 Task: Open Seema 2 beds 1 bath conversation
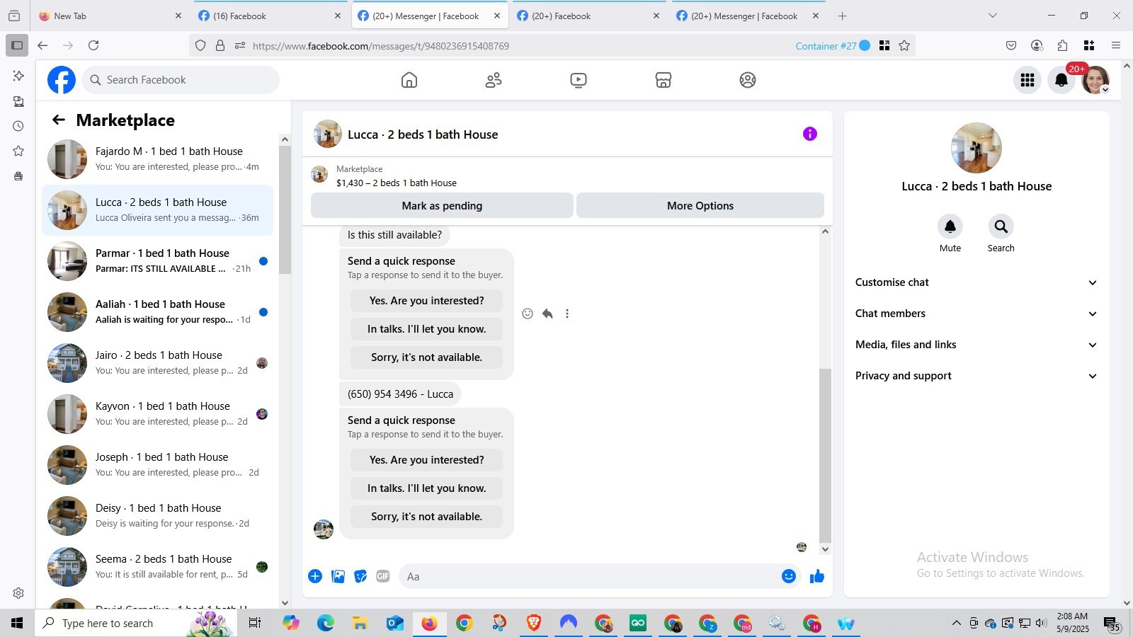(x=157, y=567)
